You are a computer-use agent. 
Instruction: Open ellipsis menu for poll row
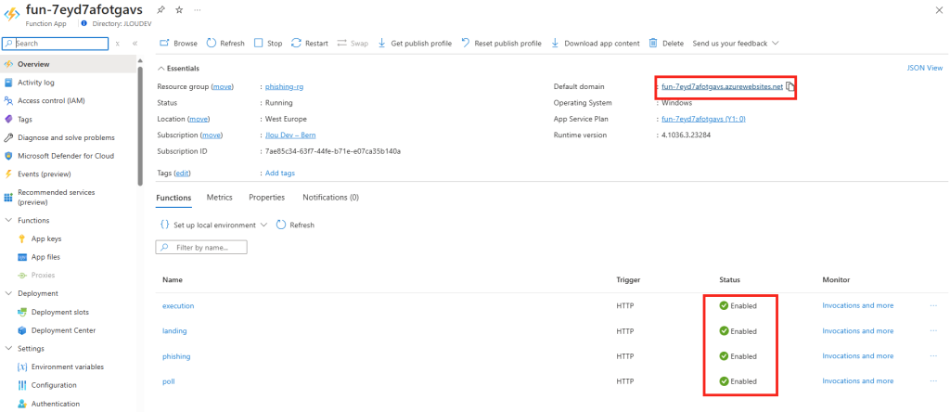point(933,381)
